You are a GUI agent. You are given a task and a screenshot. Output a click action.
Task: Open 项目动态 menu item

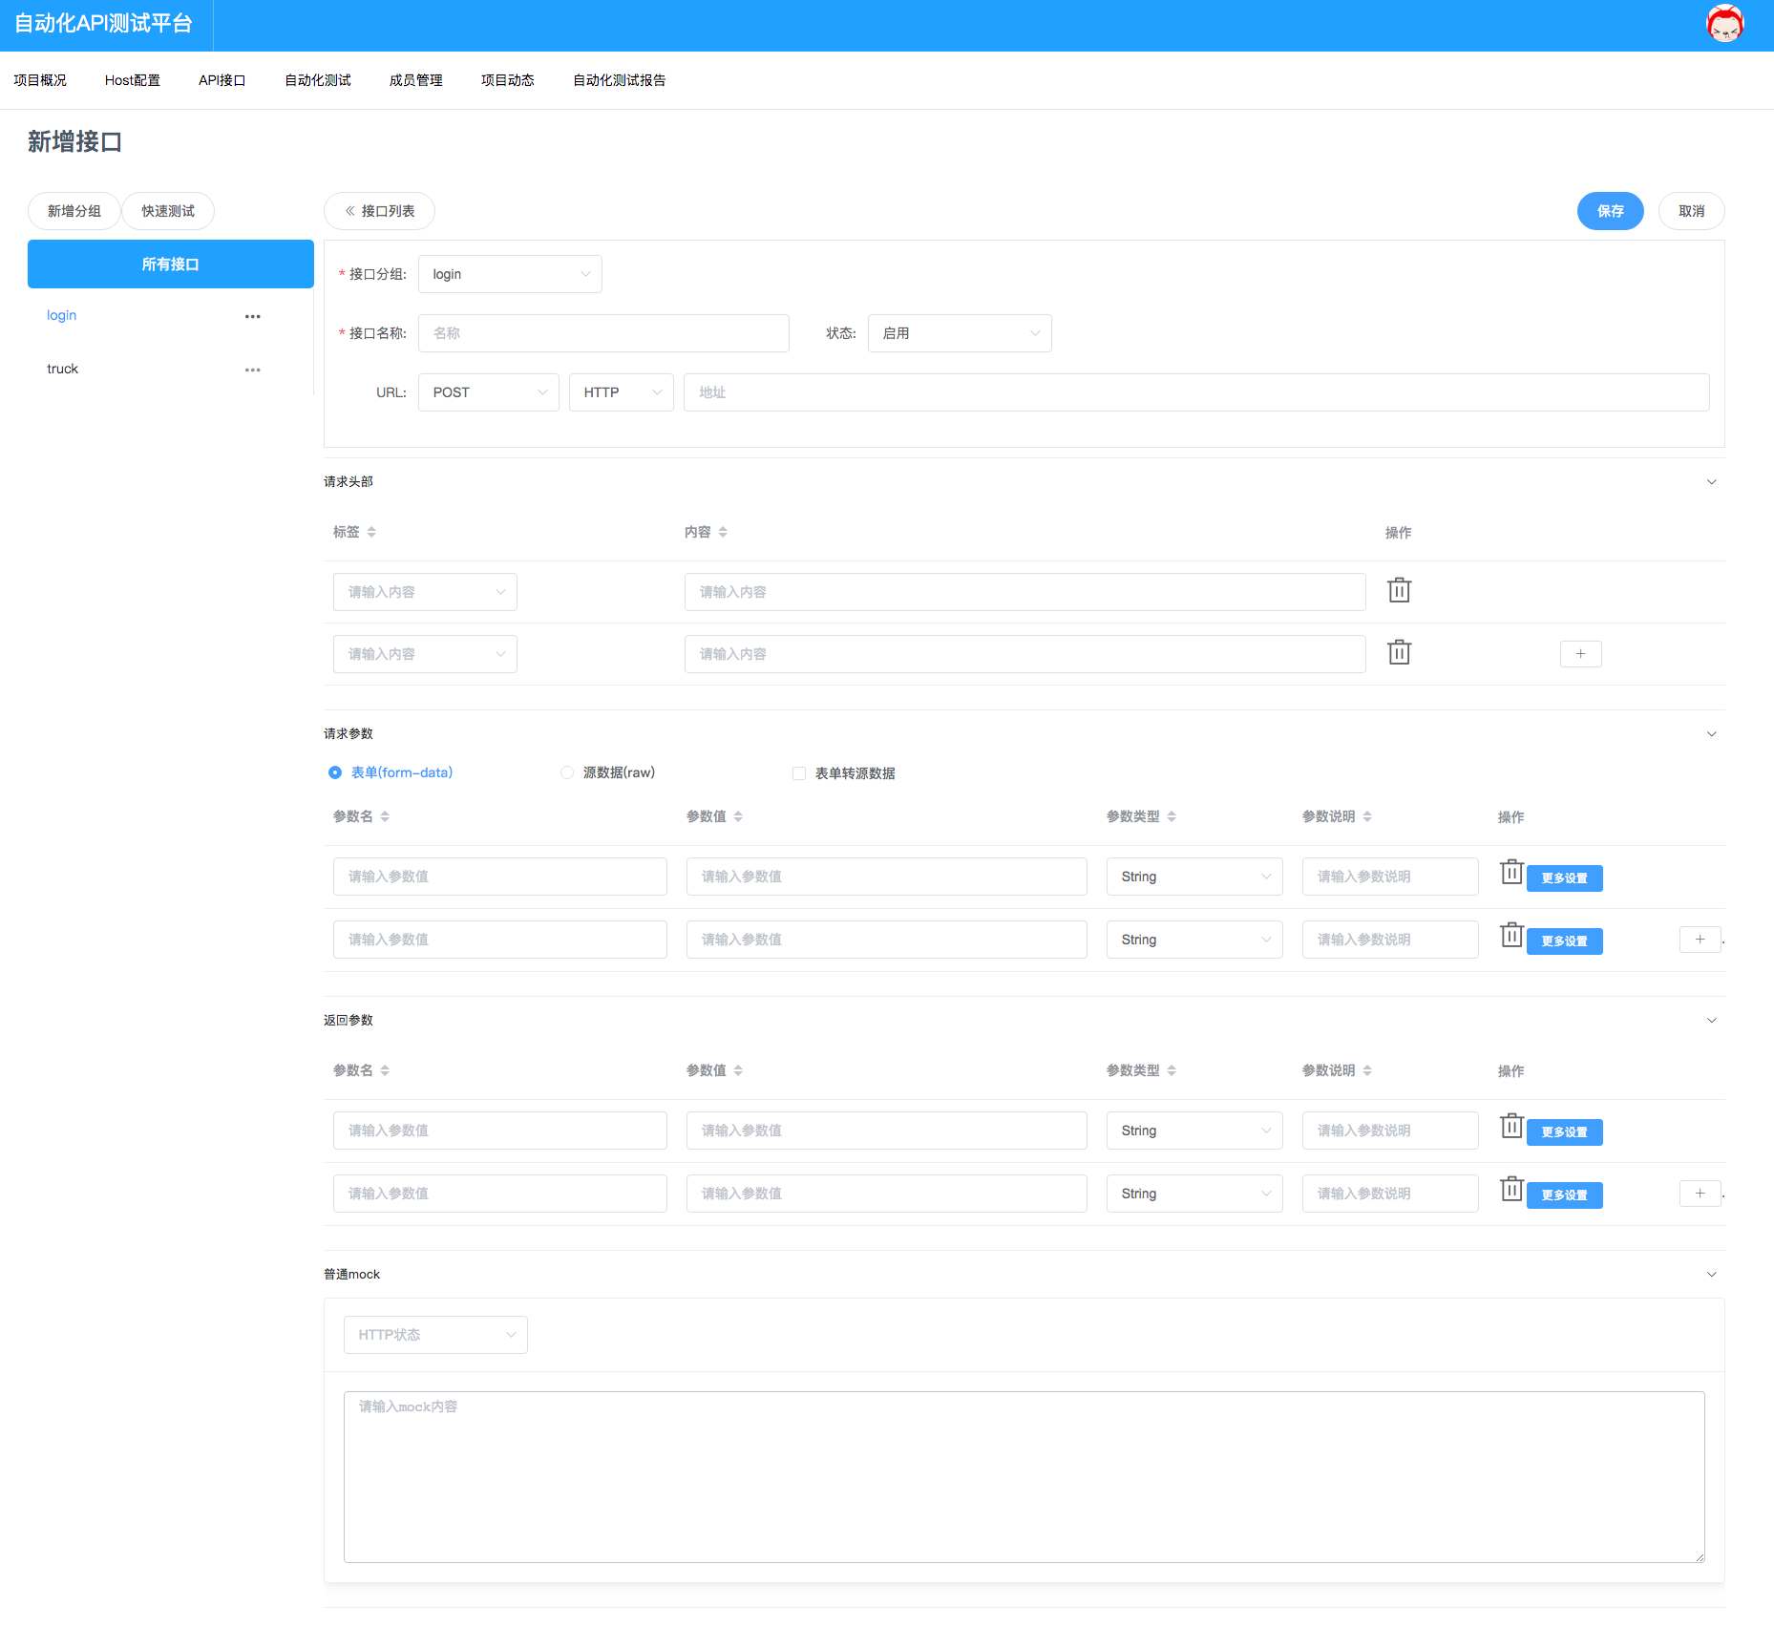click(x=508, y=80)
